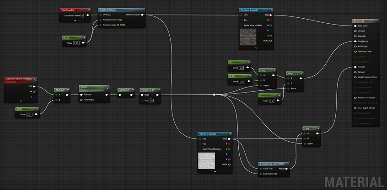The height and width of the screenshot is (190, 387).
Task: Click the 0,25 constant value field
Action: click(x=76, y=43)
